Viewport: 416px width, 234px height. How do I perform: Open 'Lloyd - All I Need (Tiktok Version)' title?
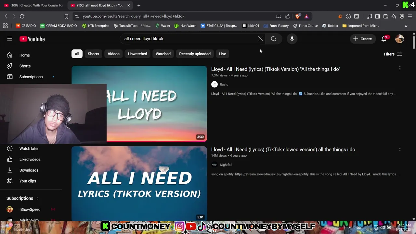[276, 69]
